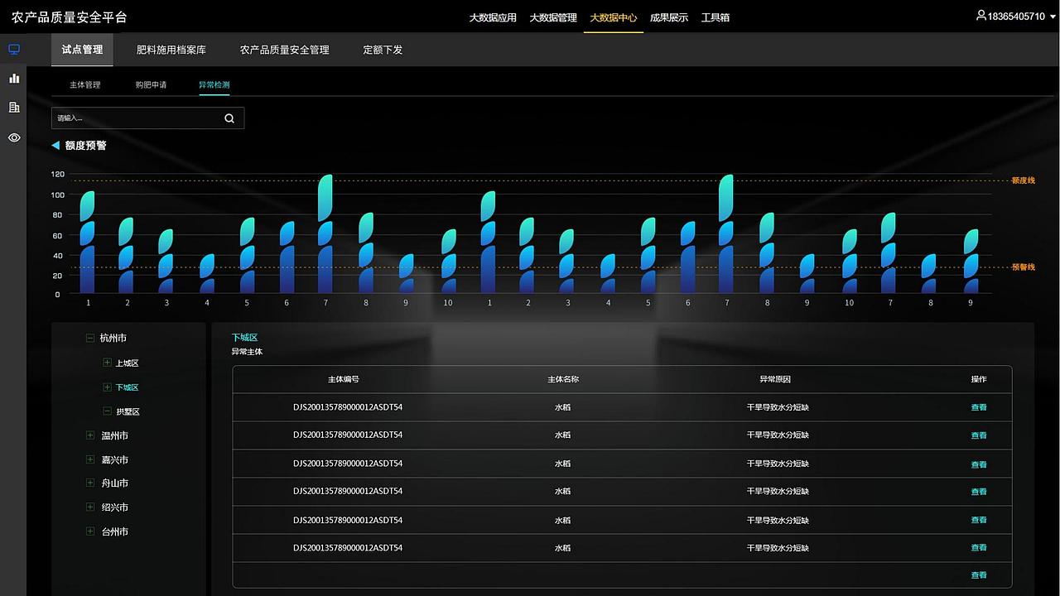Screen dimensions: 1060x596
Task: Expand the 绍兴市 tree node
Action: click(90, 507)
